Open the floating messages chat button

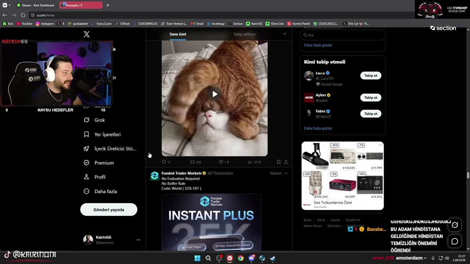[x=455, y=241]
